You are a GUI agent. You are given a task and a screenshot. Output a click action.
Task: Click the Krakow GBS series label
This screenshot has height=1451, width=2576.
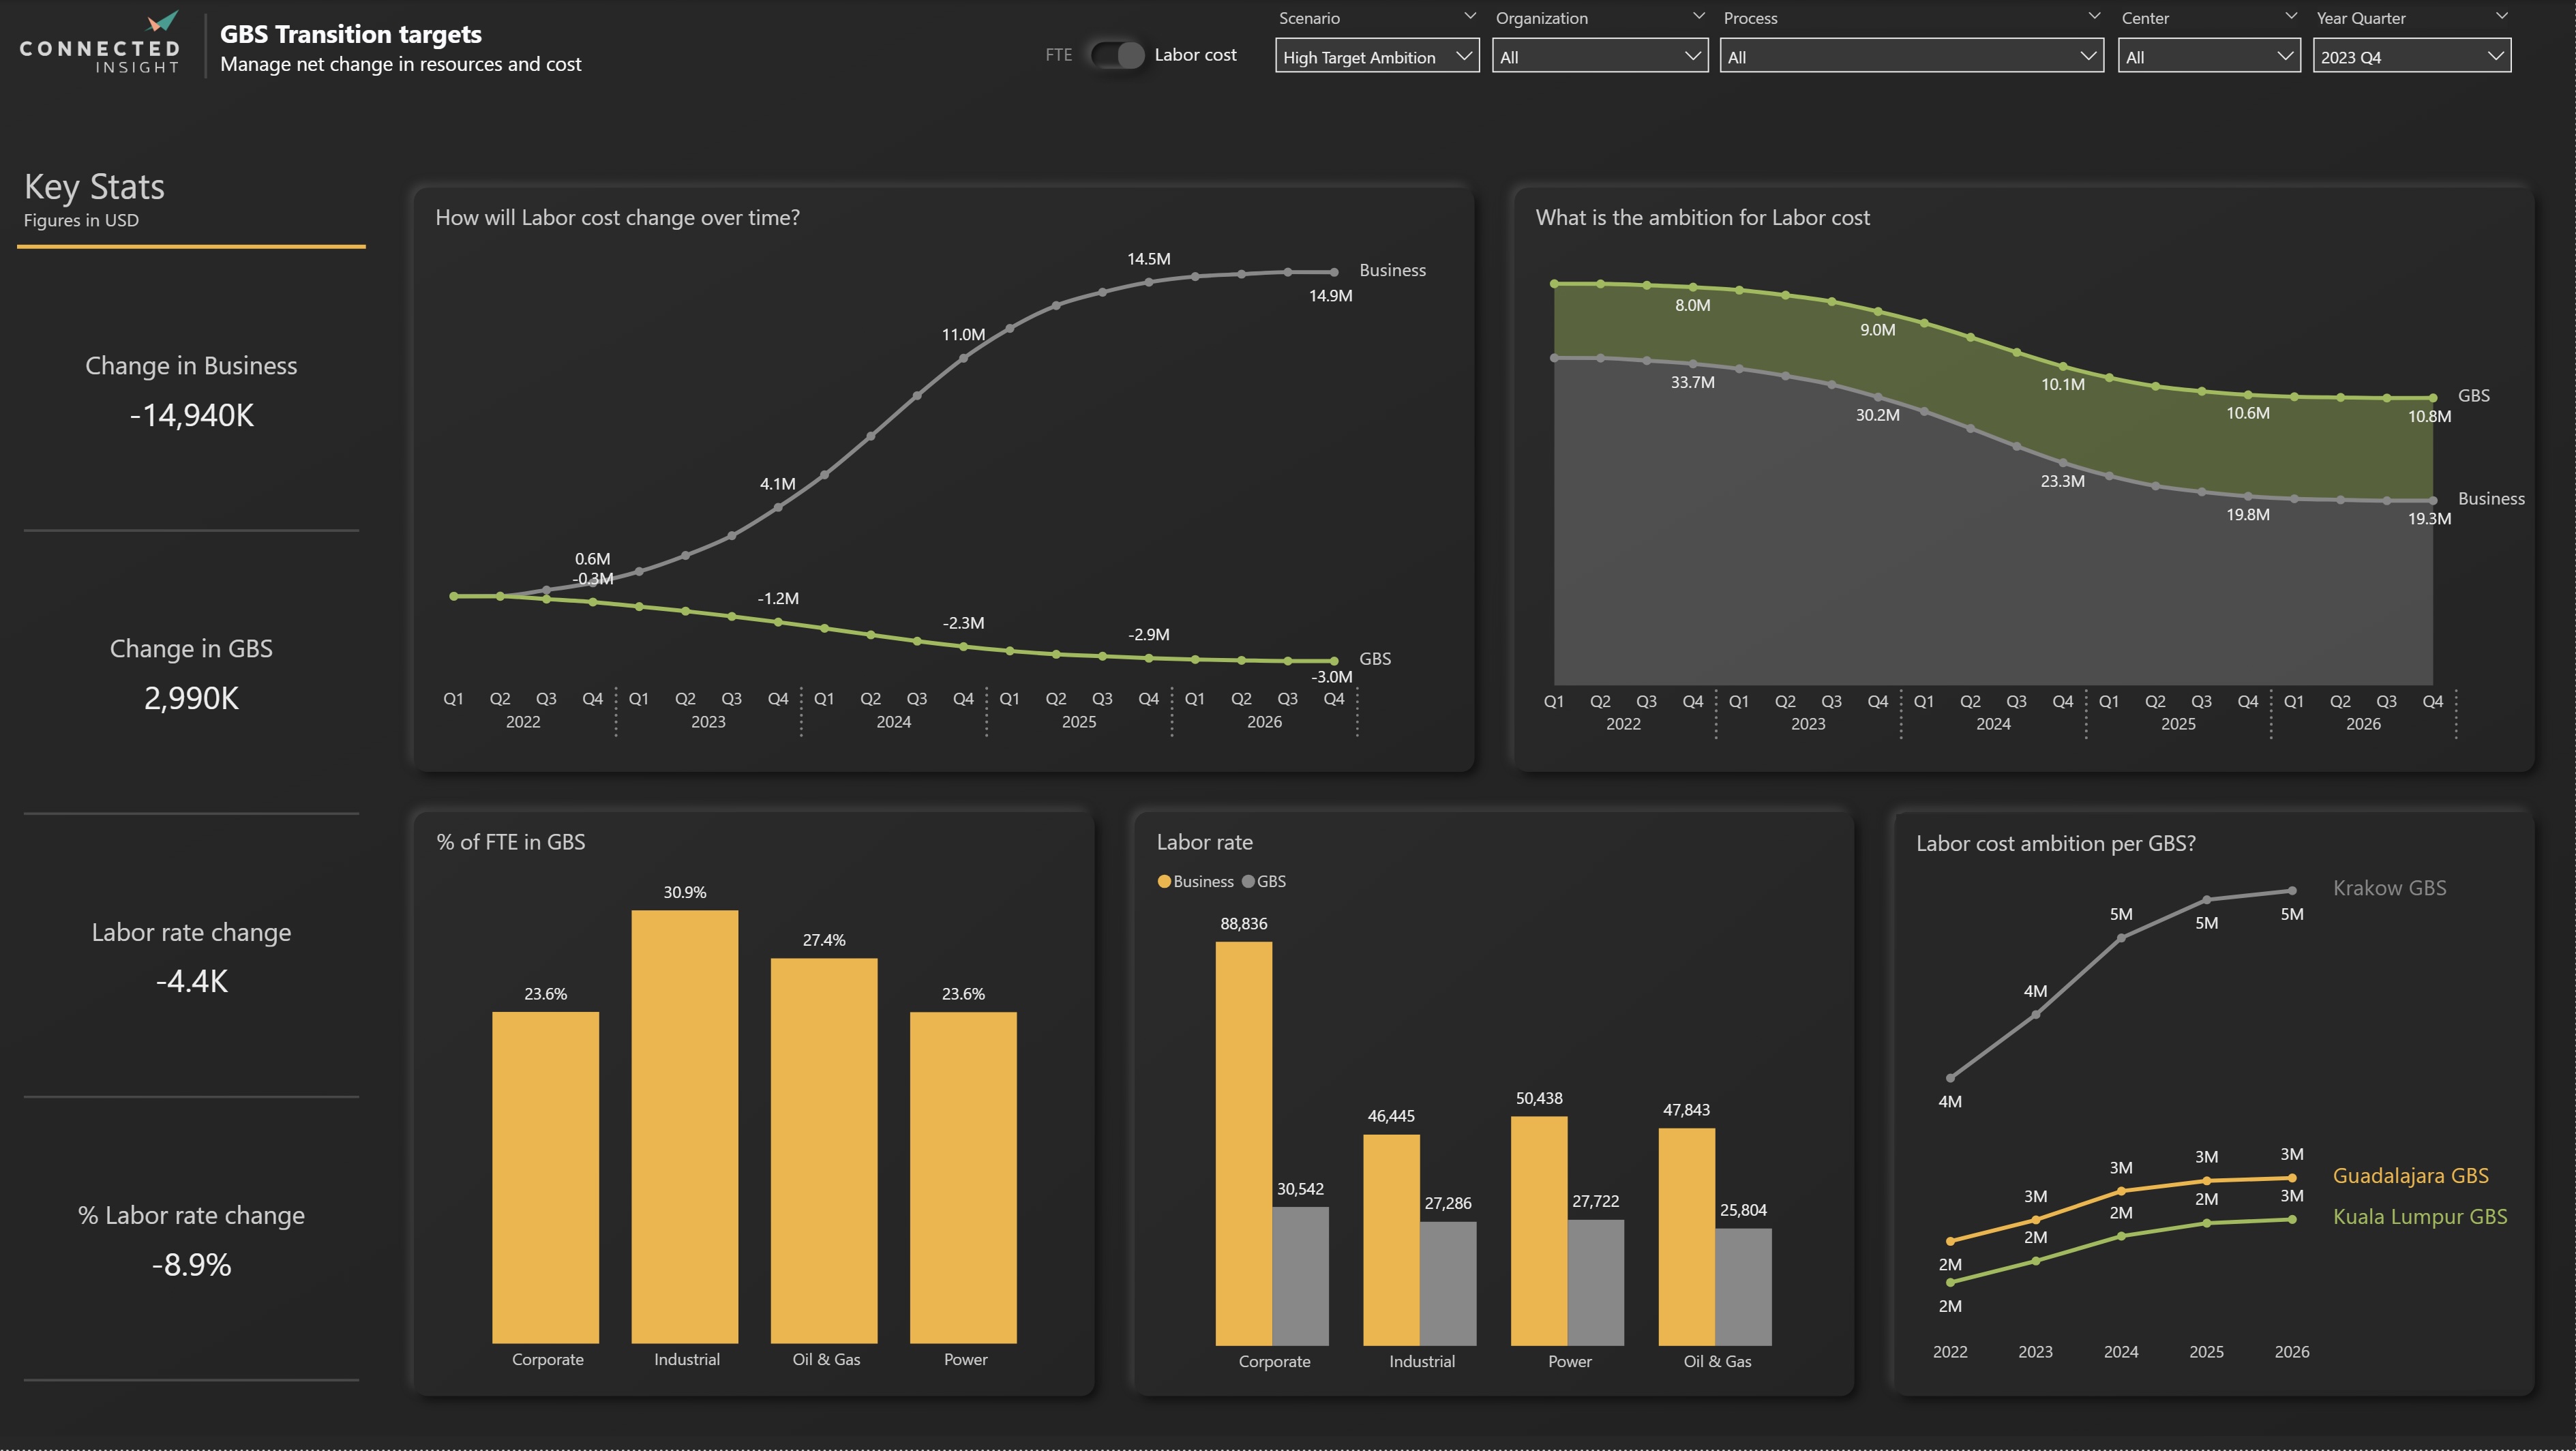click(x=2389, y=888)
